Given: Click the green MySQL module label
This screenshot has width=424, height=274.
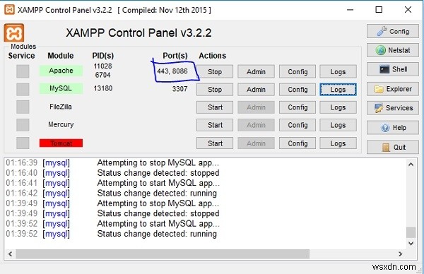Looking at the screenshot, I should coord(61,88).
